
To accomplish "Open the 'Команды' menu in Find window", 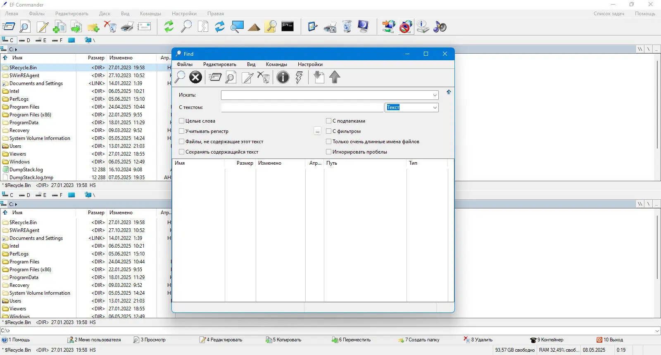I will [276, 64].
